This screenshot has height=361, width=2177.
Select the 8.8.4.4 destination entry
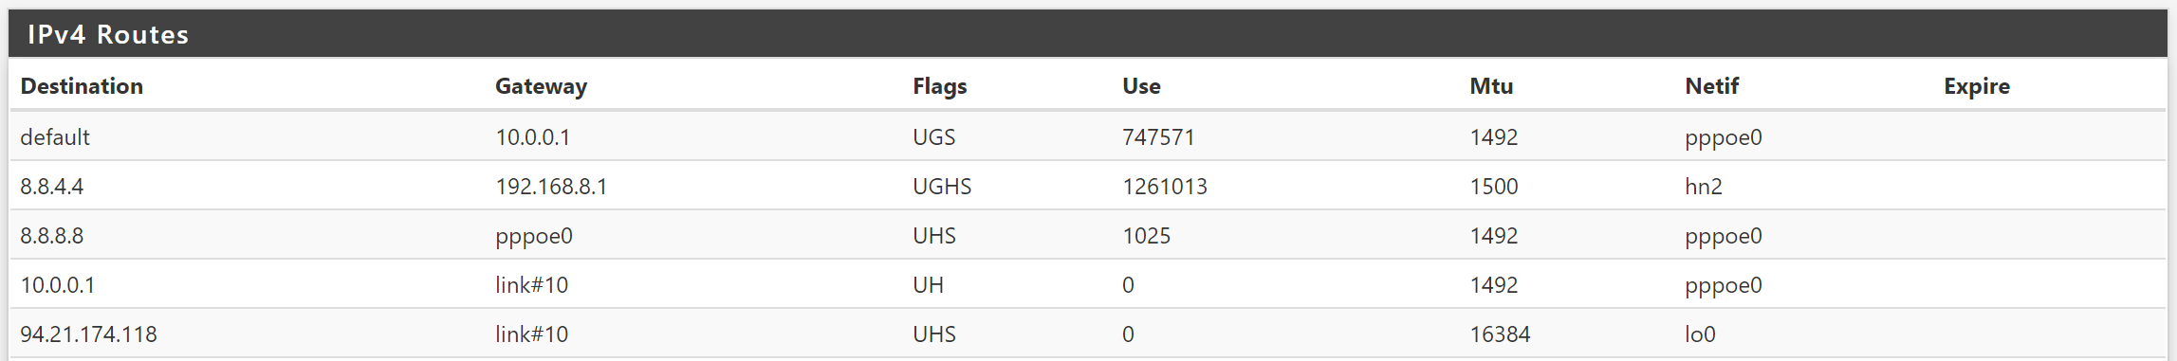(x=52, y=187)
